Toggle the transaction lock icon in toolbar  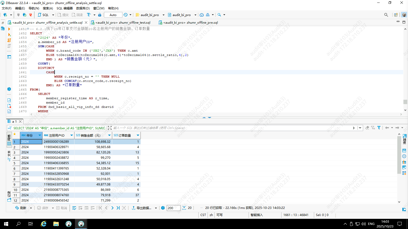(100, 15)
